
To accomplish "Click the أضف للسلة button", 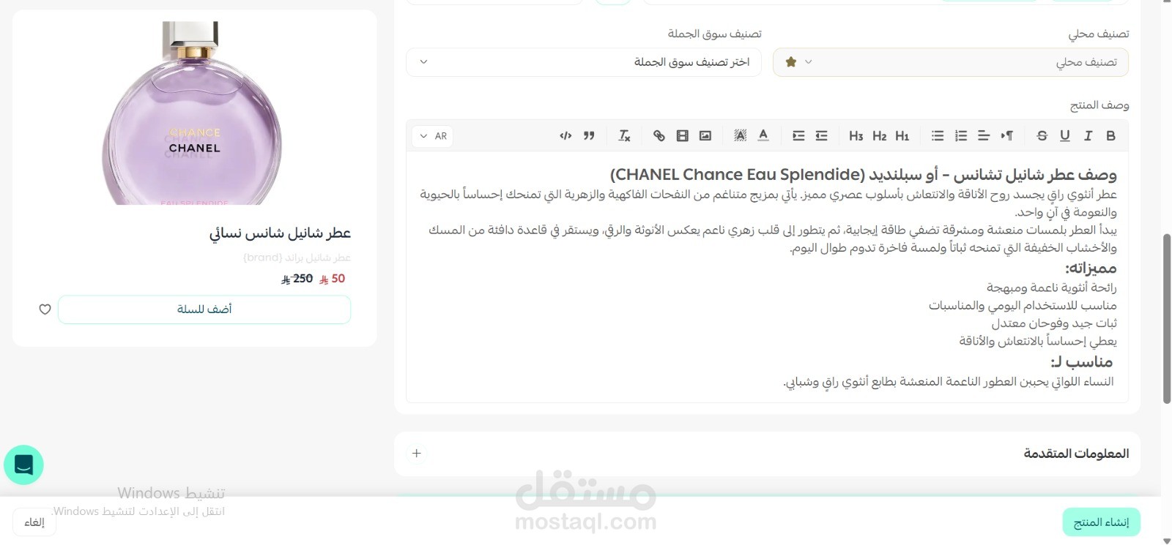I will click(204, 309).
